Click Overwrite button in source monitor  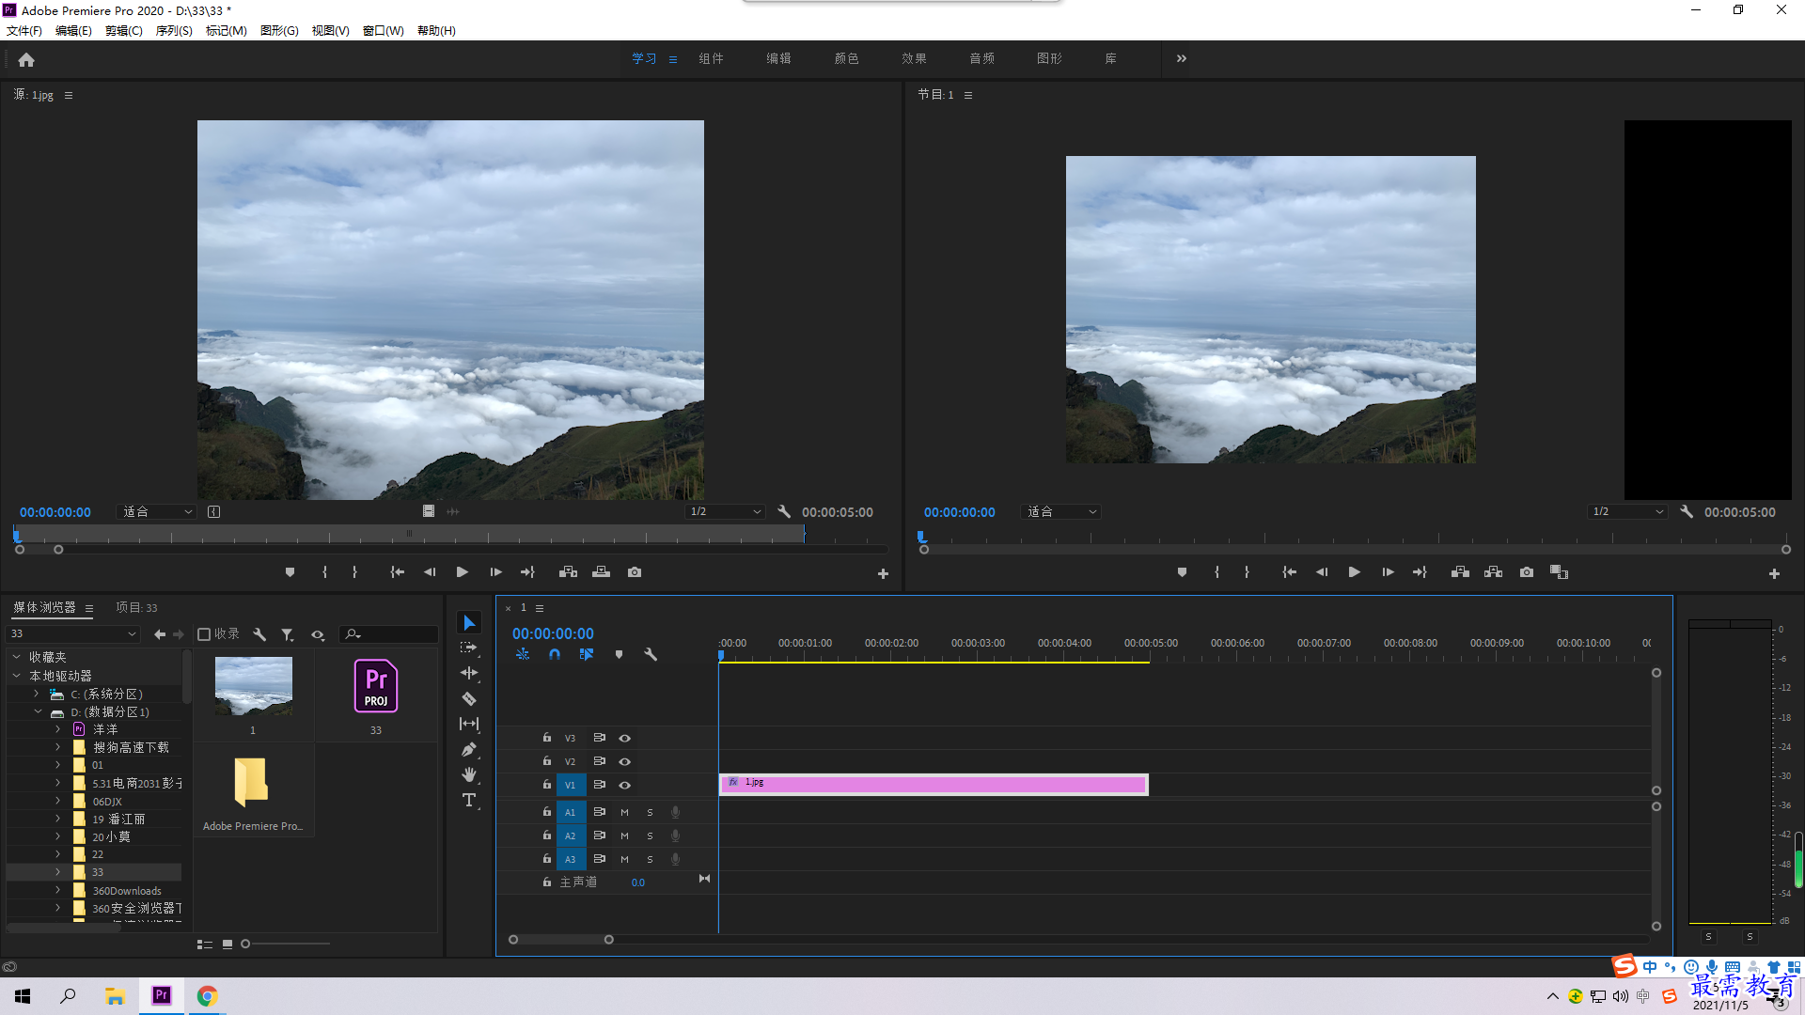pos(602,572)
